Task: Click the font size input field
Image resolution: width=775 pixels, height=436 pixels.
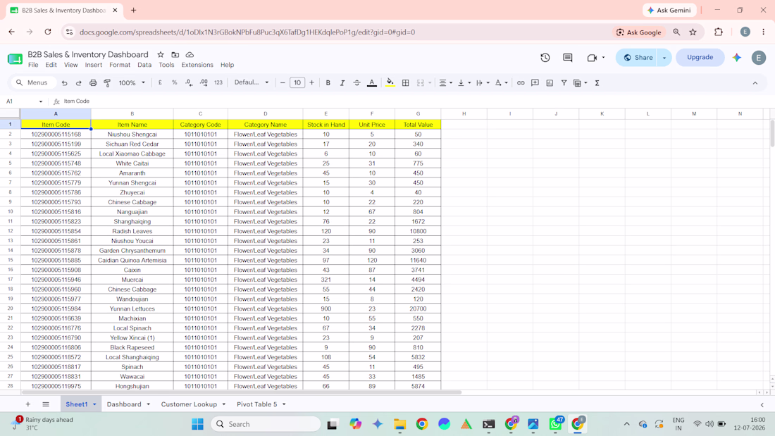Action: [x=297, y=82]
